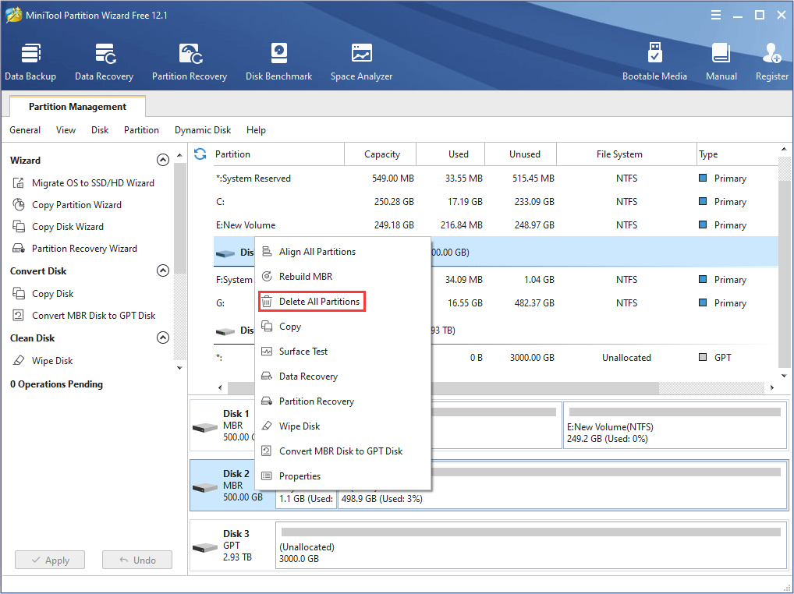Switch to the Partition Management tab
This screenshot has height=594, width=794.
coord(77,107)
